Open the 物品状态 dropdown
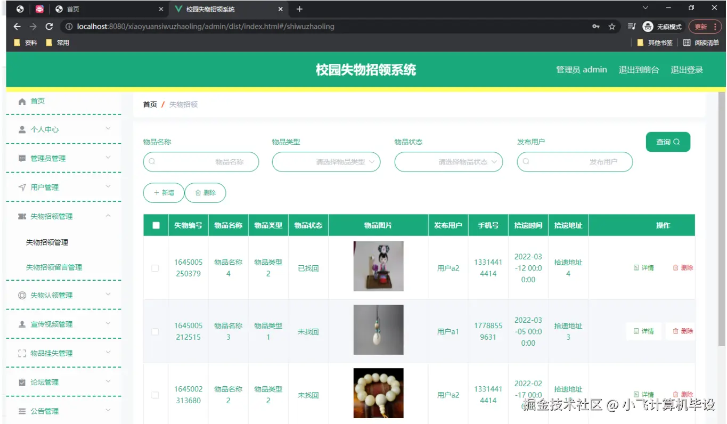 [448, 162]
